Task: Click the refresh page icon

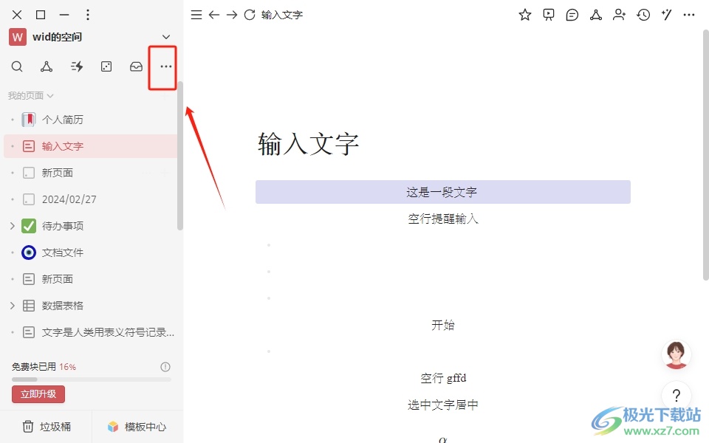Action: click(250, 15)
